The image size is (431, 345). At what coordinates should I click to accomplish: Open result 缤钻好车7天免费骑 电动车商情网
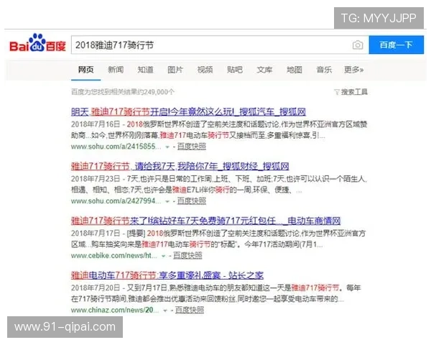205,221
